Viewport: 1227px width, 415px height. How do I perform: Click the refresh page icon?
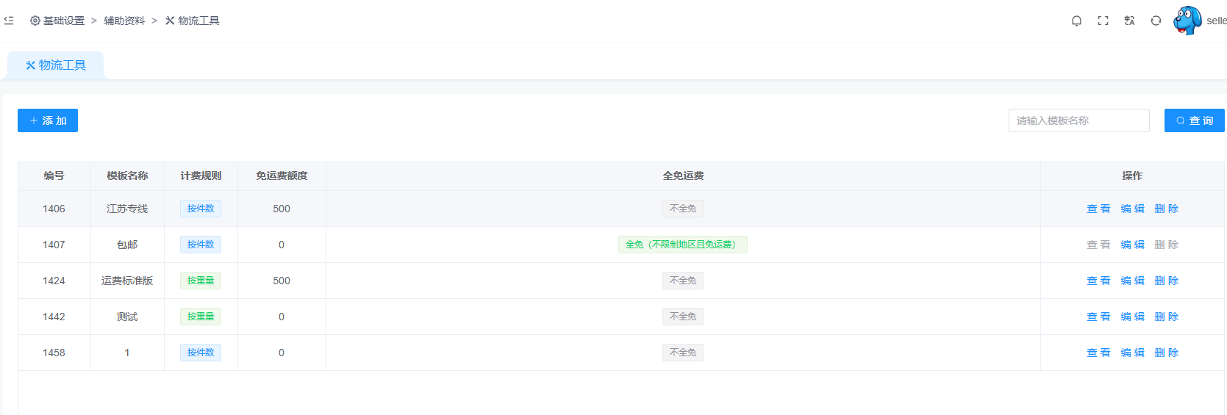click(x=1156, y=21)
